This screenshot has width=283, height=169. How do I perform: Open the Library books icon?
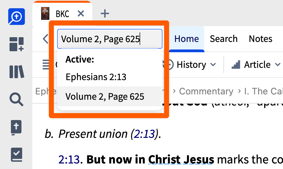pyautogui.click(x=17, y=72)
